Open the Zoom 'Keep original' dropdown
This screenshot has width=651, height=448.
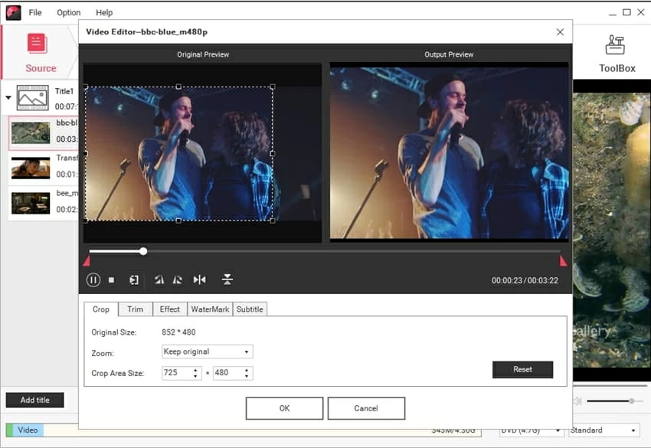coord(207,352)
